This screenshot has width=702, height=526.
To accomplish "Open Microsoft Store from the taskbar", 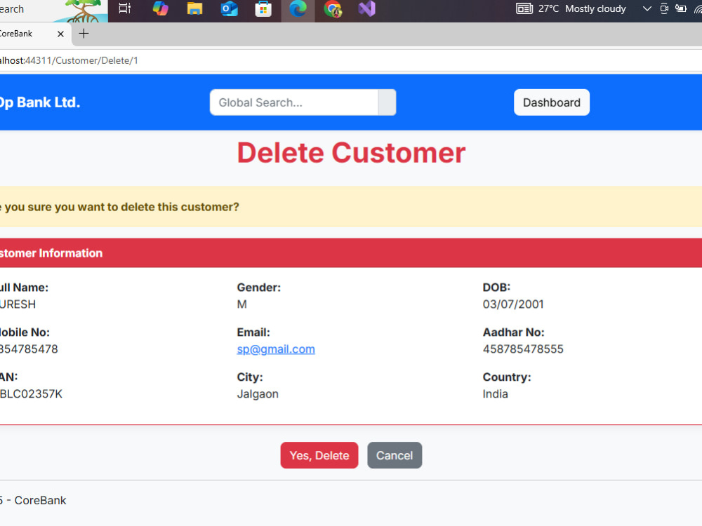I will pyautogui.click(x=263, y=8).
